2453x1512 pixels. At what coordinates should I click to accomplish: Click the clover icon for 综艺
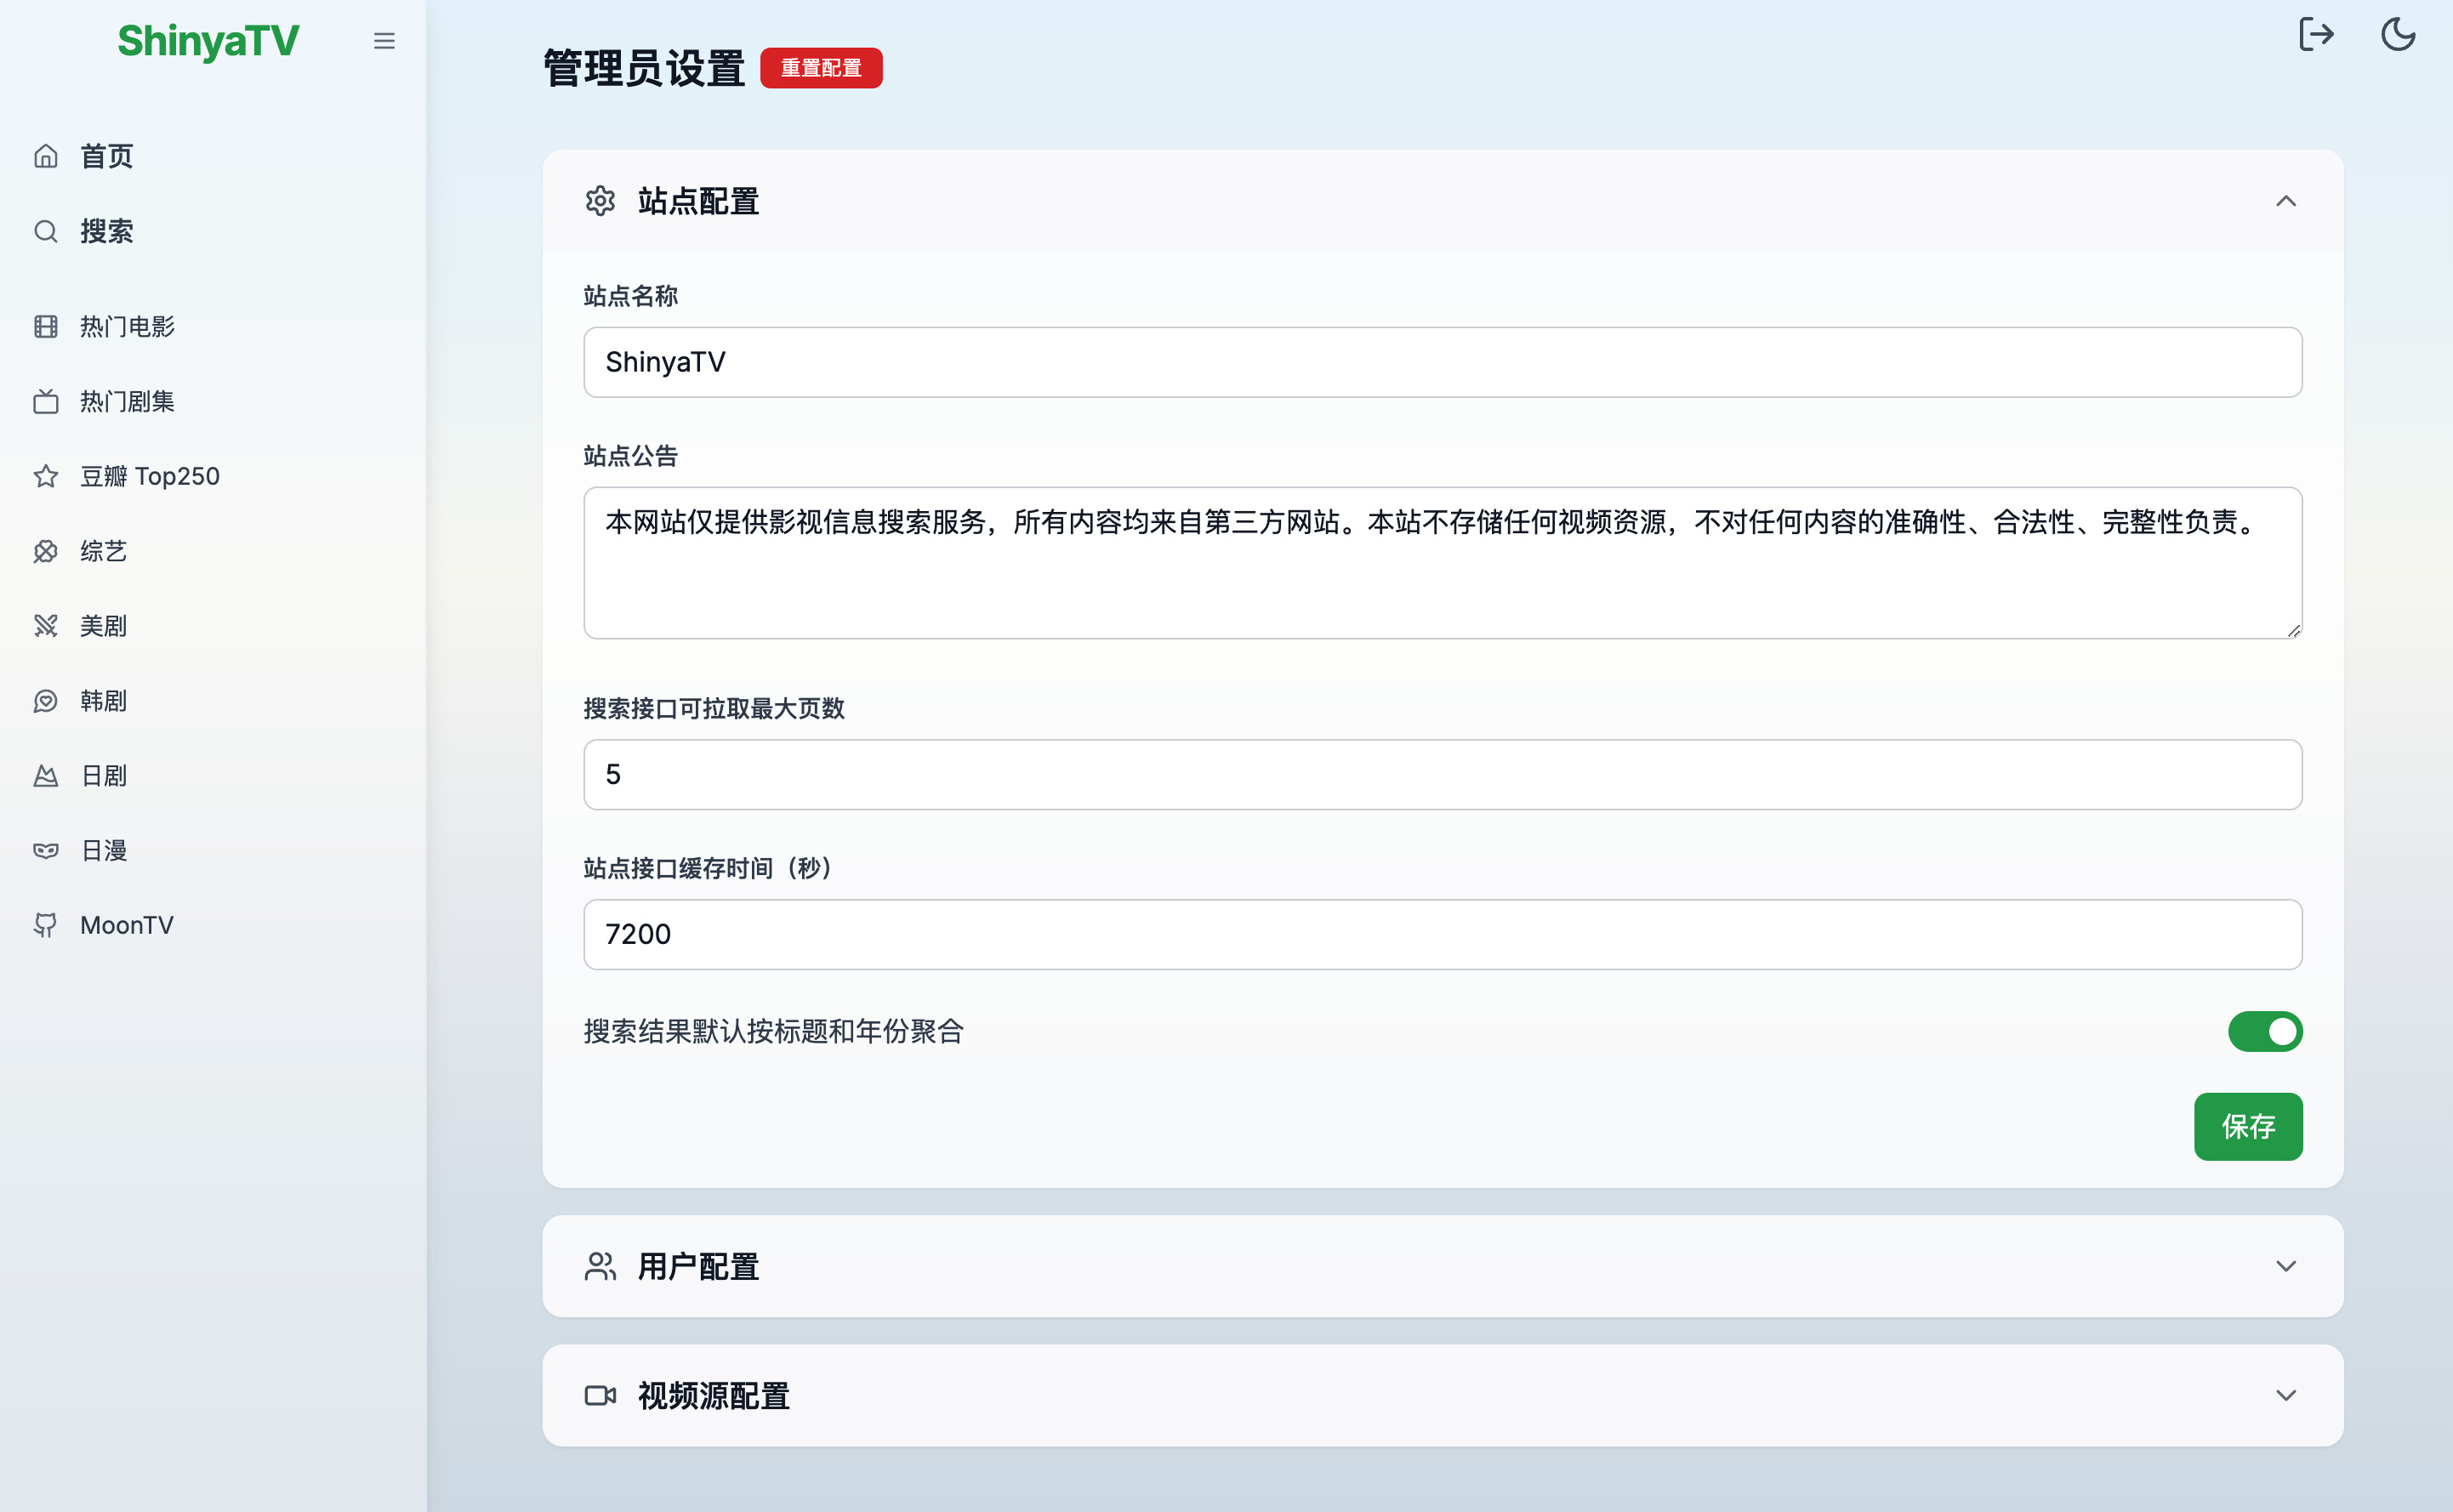point(46,551)
